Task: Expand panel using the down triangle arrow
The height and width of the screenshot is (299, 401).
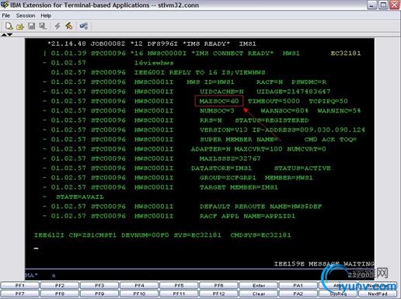Action: [9, 34]
